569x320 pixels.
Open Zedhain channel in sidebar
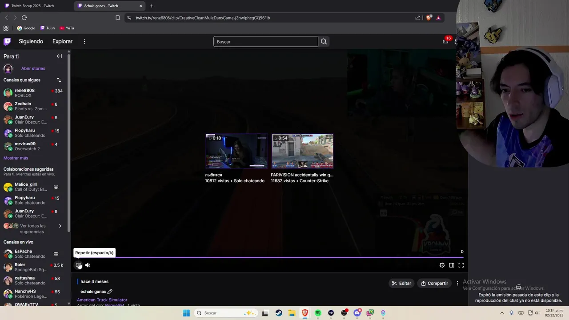[34, 106]
